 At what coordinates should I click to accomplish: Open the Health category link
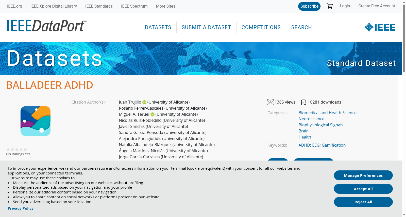click(305, 137)
